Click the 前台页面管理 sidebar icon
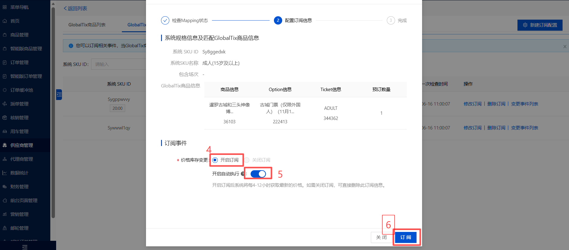Viewport: 569px width, 250px height. (5, 200)
